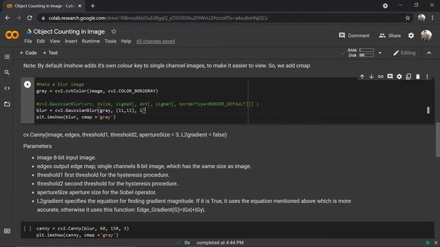
Task: Click the notebook title text
Action: click(x=69, y=32)
